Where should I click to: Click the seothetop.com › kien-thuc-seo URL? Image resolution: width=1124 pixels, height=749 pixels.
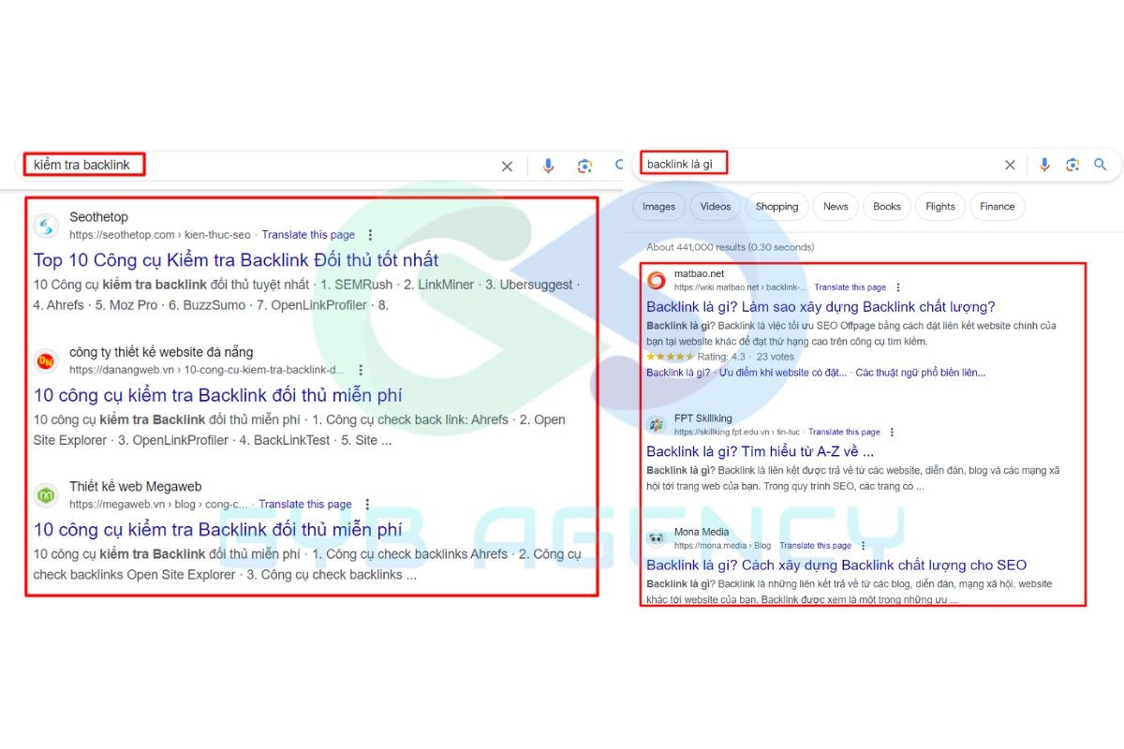pyautogui.click(x=160, y=235)
